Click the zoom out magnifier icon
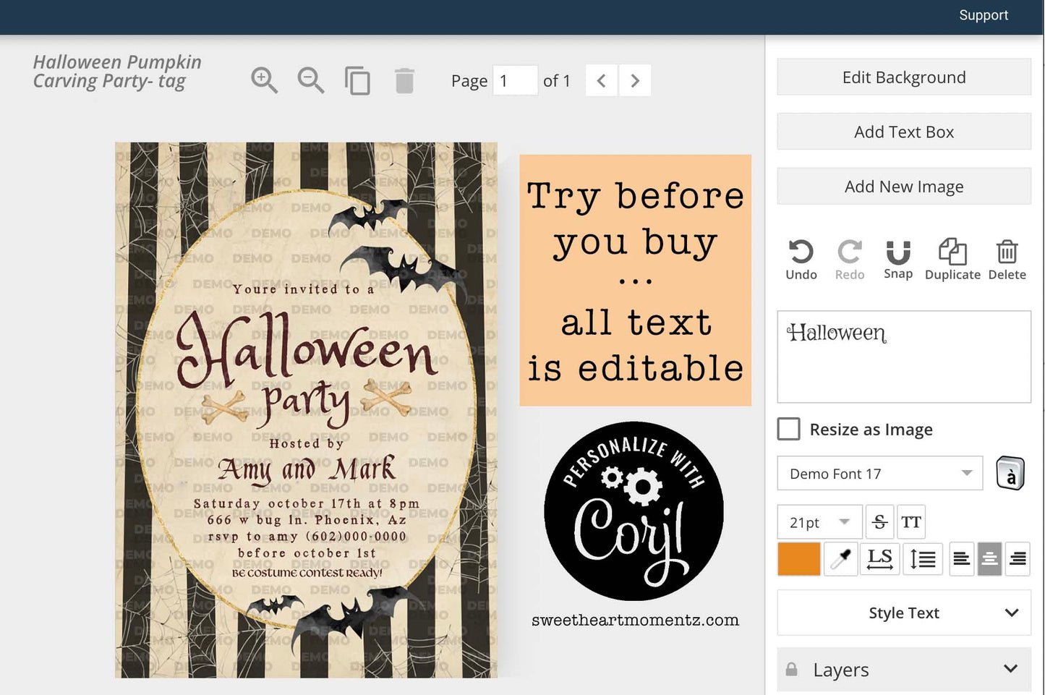Viewport: 1045px width, 695px height. 311,80
